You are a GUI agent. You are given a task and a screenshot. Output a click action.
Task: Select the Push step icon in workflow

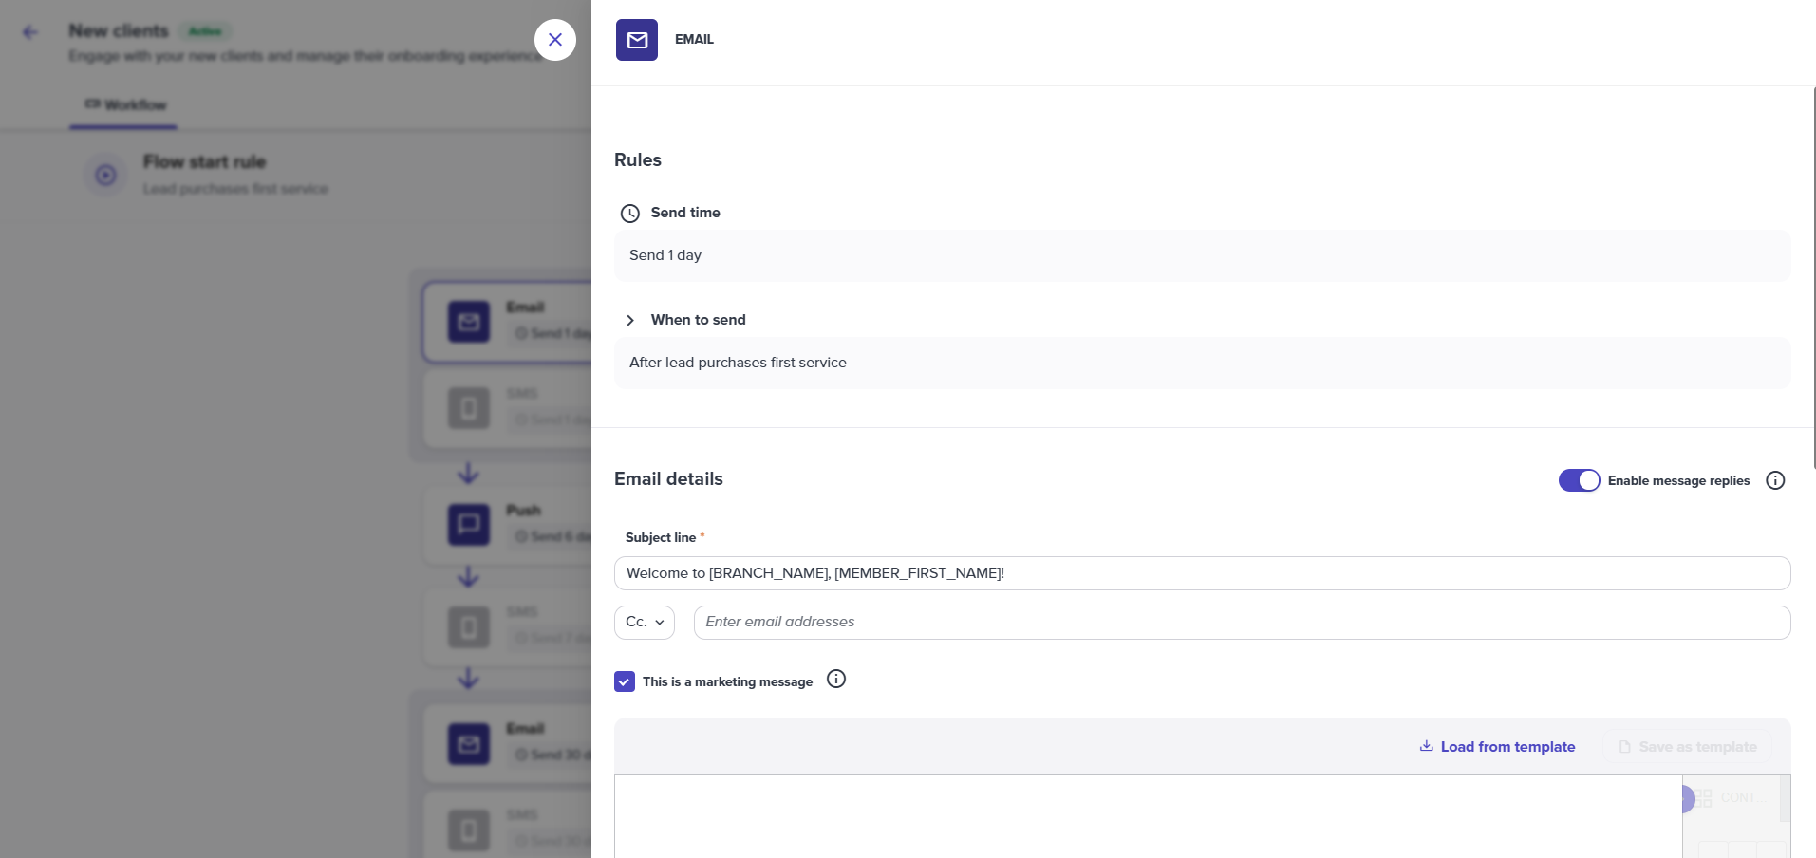point(469,524)
